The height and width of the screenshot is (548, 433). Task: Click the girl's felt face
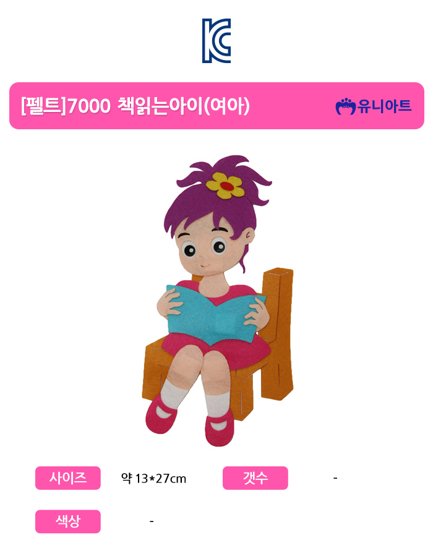point(210,246)
